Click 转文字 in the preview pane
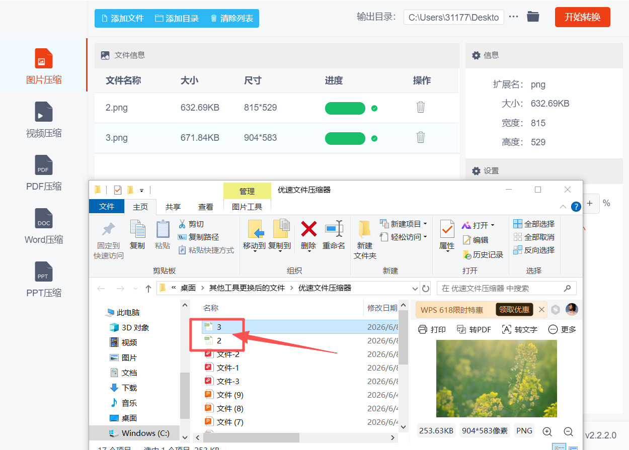The image size is (629, 450). (x=519, y=329)
